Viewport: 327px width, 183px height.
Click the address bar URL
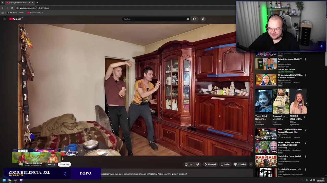coord(34,8)
